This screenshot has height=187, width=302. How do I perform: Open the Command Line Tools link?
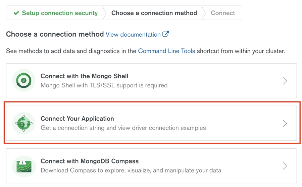(x=166, y=51)
